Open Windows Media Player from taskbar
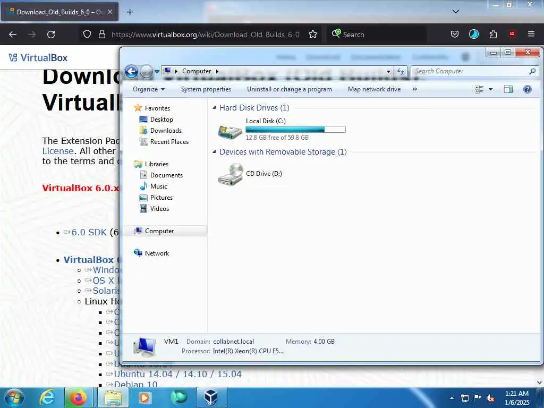This screenshot has height=408, width=544. (144, 397)
